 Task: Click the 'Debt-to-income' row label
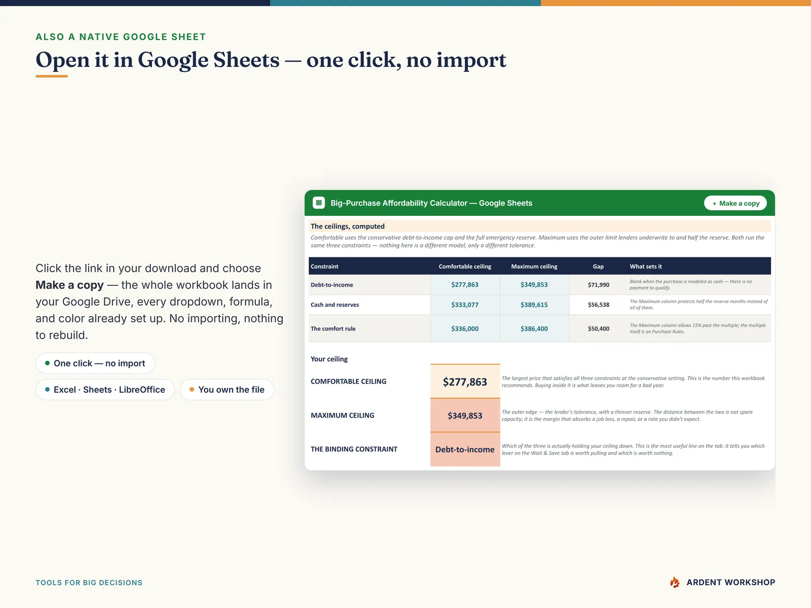332,285
